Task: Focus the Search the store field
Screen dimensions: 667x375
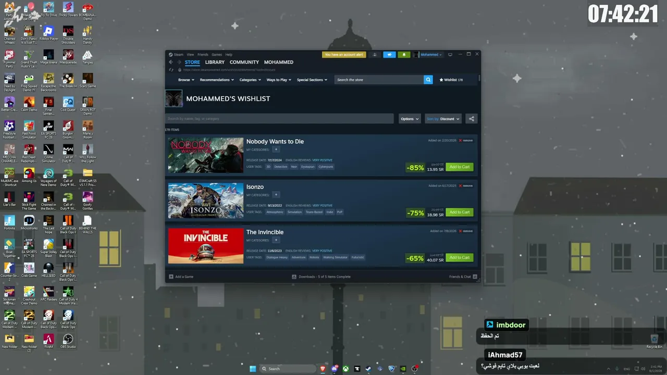Action: (x=379, y=80)
